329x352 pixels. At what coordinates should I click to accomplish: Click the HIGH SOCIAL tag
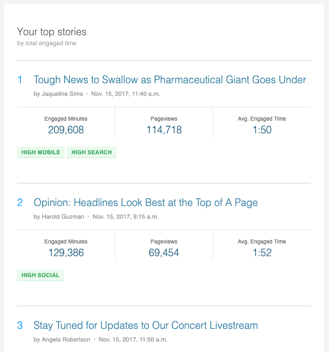(x=40, y=275)
